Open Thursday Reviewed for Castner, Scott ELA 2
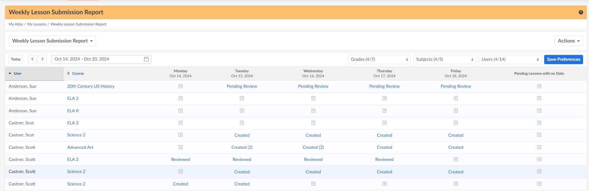The image size is (589, 191). [384, 159]
